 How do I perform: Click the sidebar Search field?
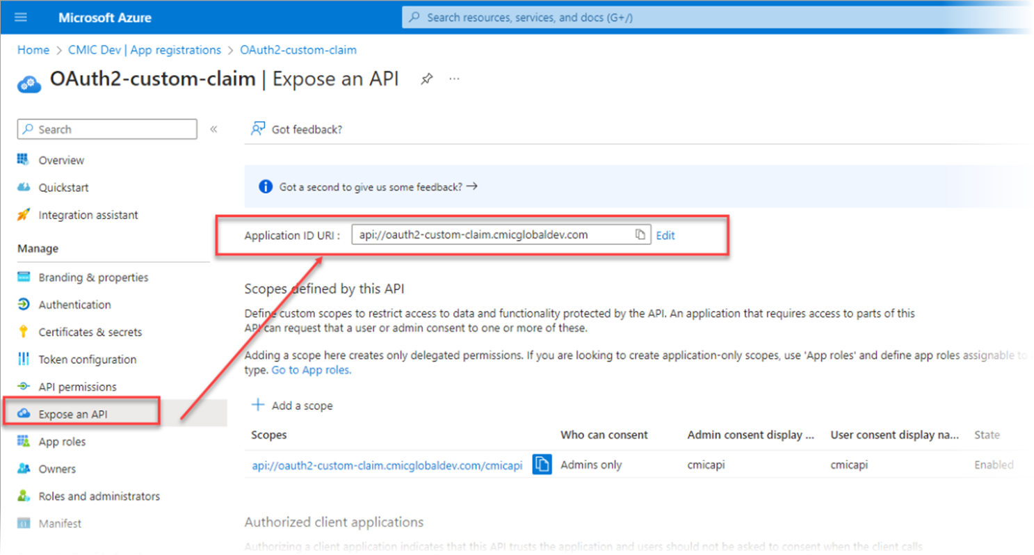tap(107, 129)
